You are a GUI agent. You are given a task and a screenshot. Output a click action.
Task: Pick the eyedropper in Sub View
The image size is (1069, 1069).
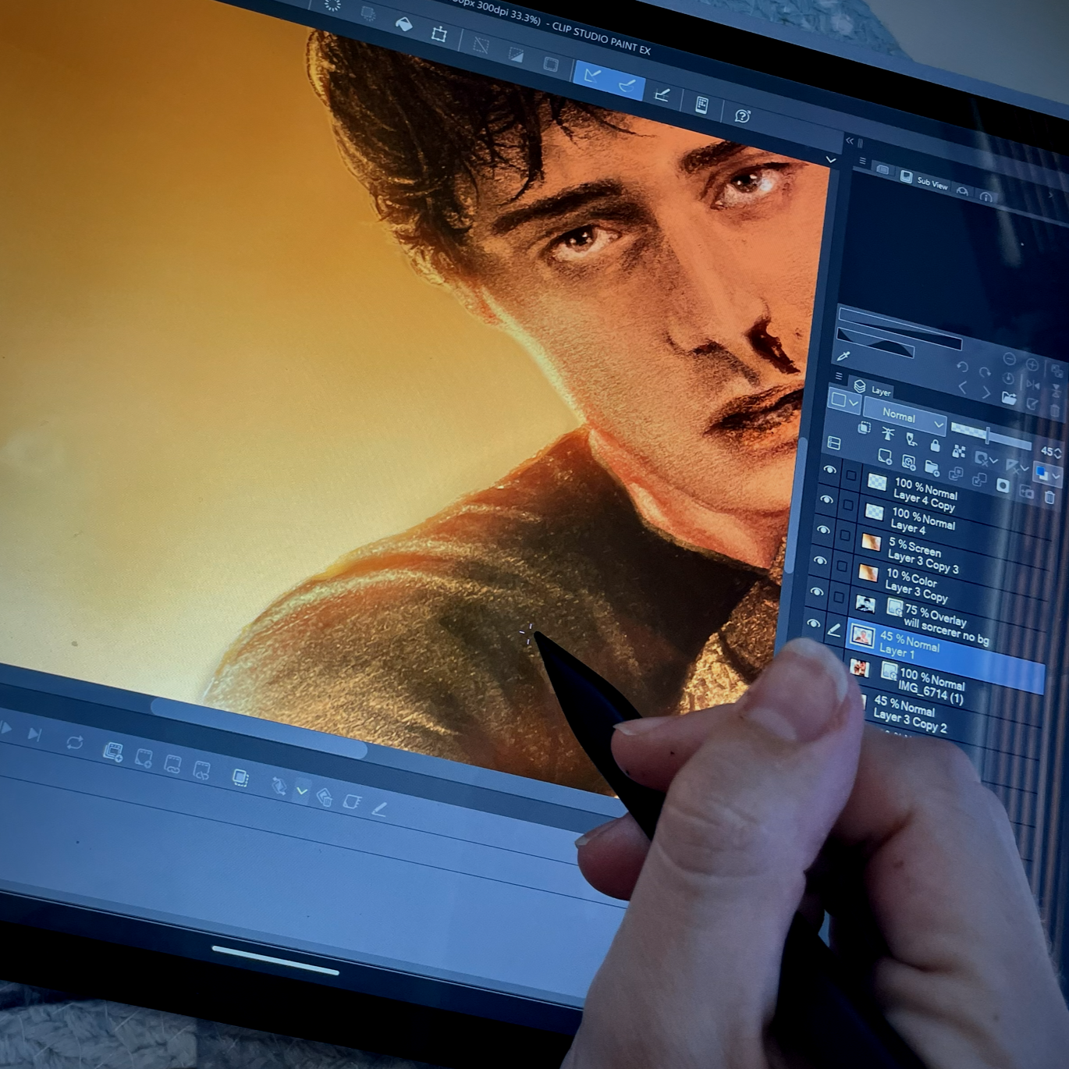coord(843,356)
